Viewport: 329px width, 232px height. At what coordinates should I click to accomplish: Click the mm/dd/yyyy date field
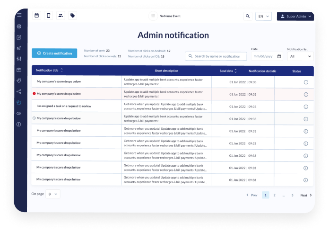click(267, 56)
